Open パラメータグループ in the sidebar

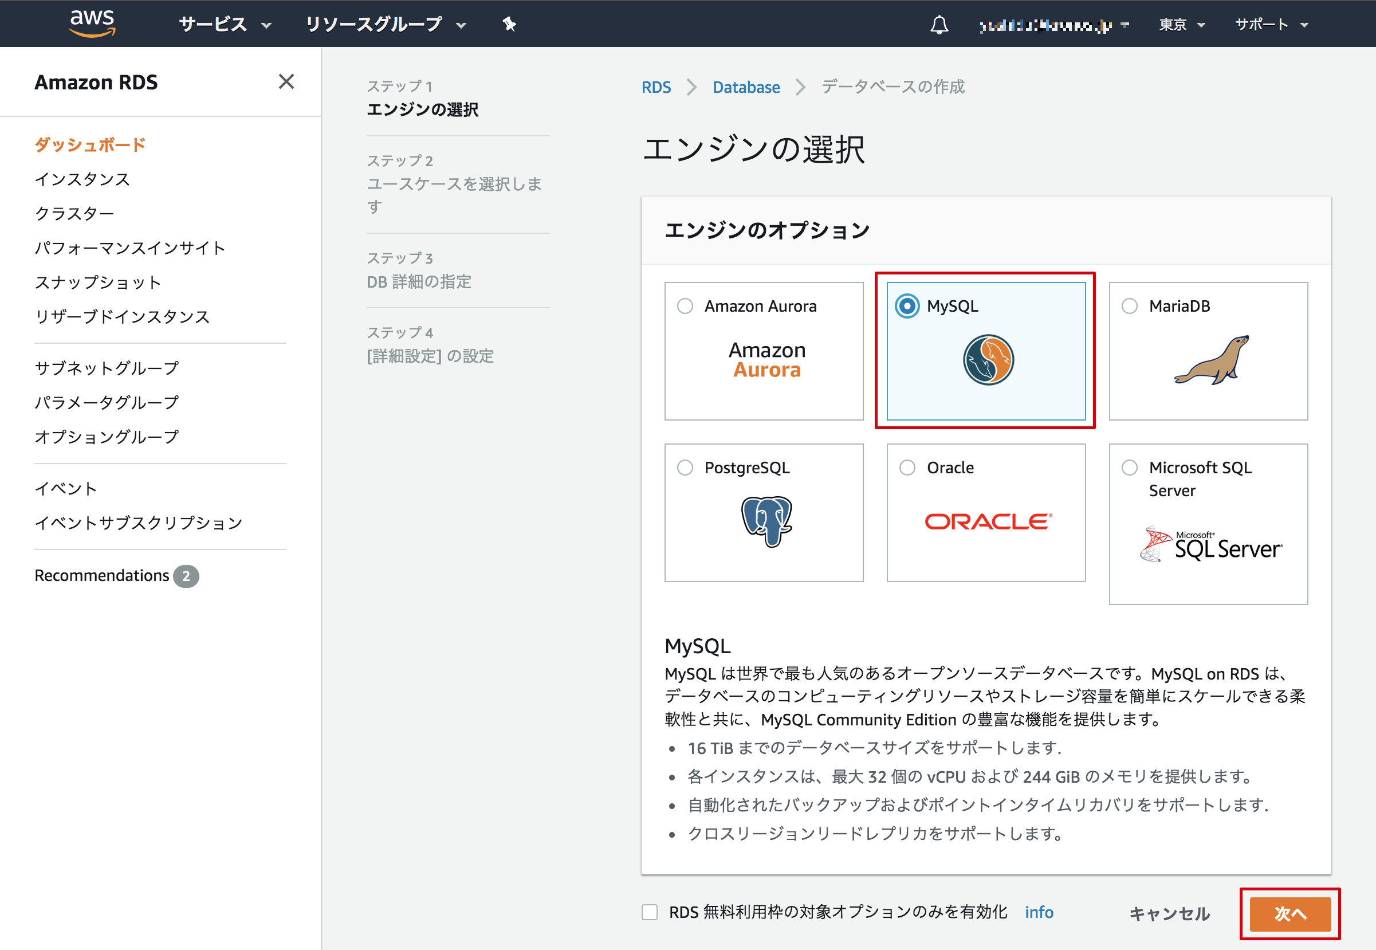(x=107, y=402)
